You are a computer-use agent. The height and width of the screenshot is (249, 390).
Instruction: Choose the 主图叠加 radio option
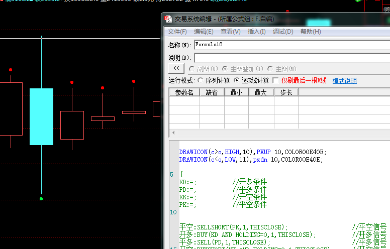click(225, 69)
